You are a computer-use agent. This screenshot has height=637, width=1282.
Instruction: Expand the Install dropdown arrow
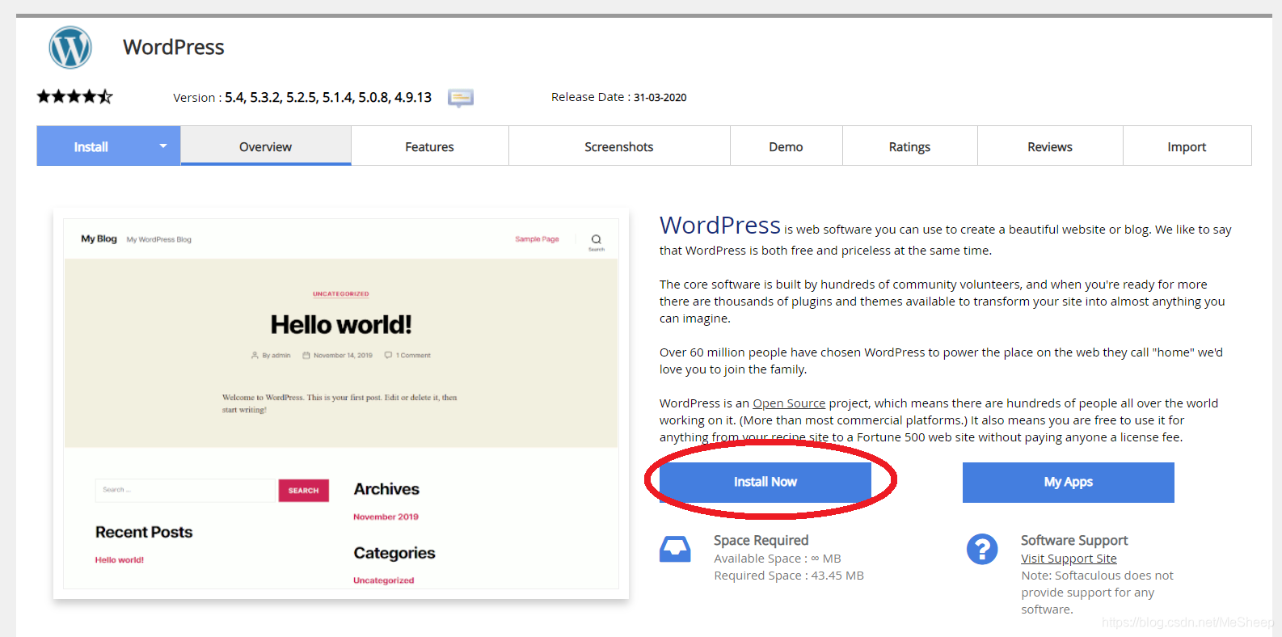tap(163, 146)
